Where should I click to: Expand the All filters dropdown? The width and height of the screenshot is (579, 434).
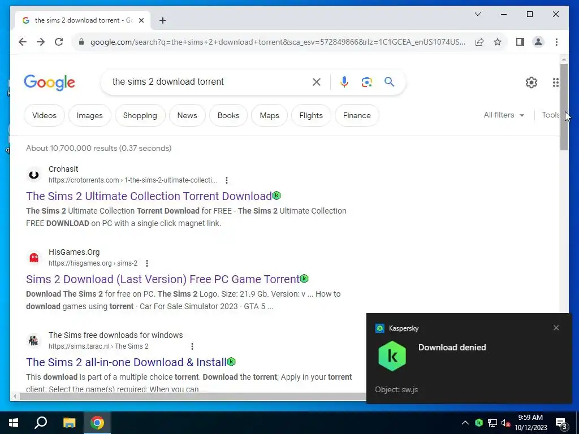(504, 115)
